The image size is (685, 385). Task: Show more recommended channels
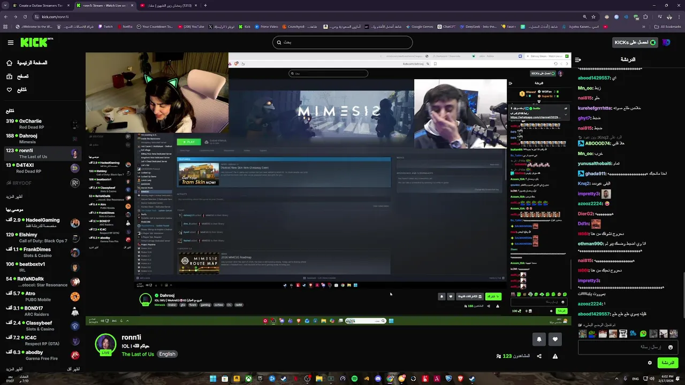click(14, 369)
